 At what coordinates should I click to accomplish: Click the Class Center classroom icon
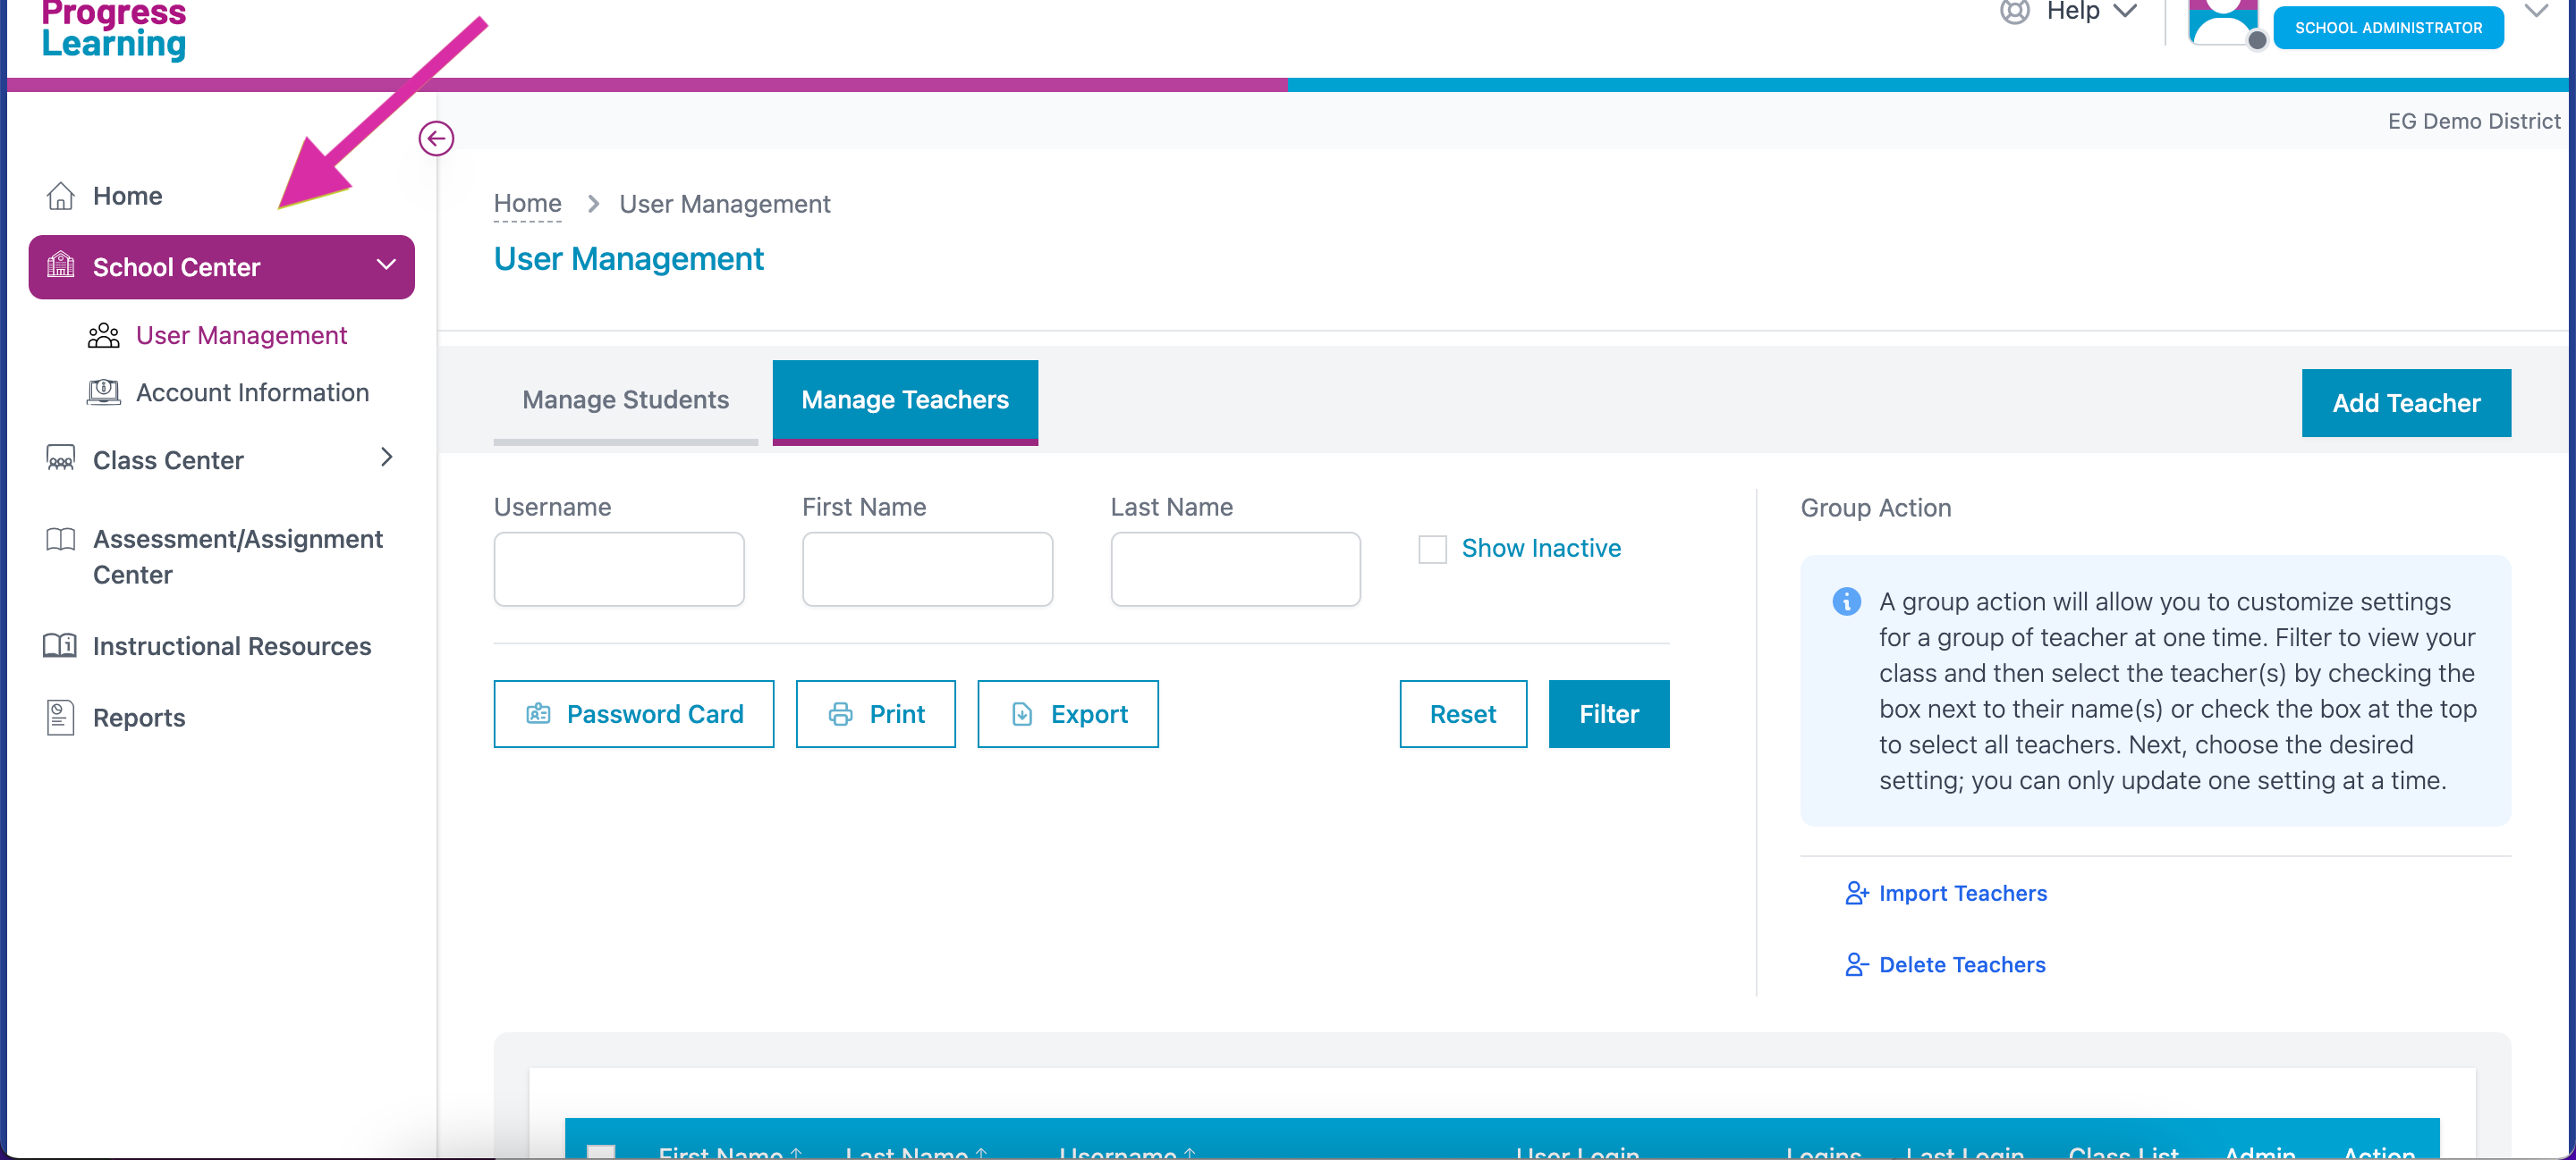pos(60,459)
